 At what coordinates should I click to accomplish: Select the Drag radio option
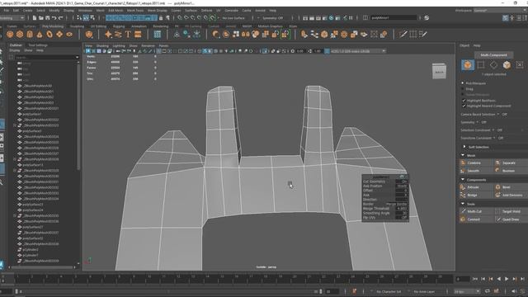click(463, 89)
